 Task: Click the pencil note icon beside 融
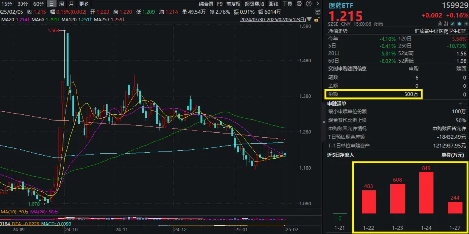(x=453, y=23)
